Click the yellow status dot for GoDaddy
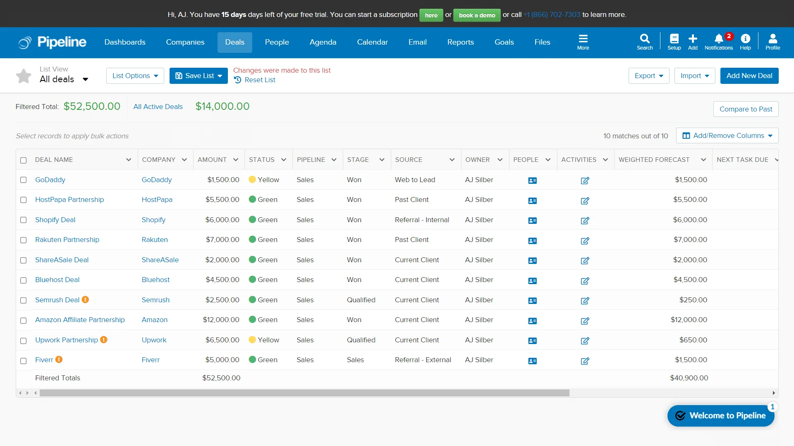 coord(252,180)
